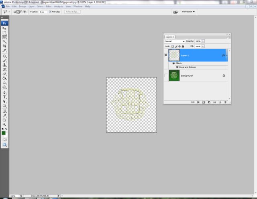Screen dimensions: 257x199
Task: Swap foreground and background colors
Action: (x=6, y=129)
